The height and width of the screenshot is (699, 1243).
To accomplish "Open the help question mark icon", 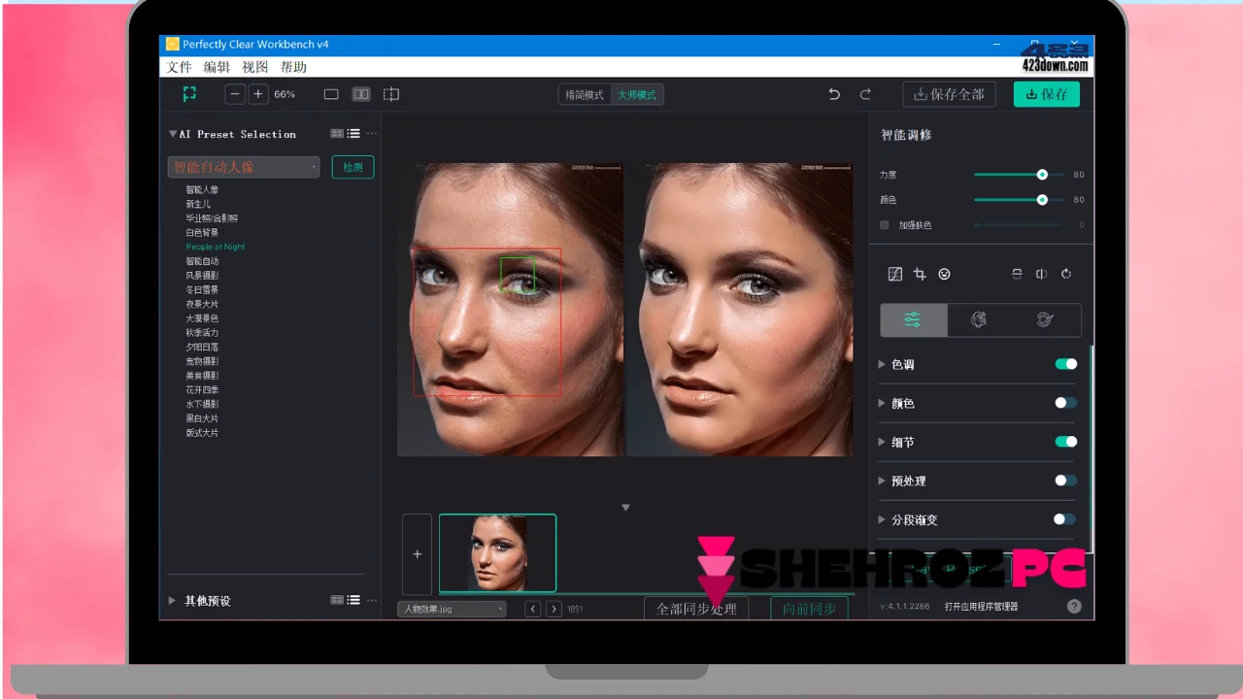I will pyautogui.click(x=1074, y=606).
